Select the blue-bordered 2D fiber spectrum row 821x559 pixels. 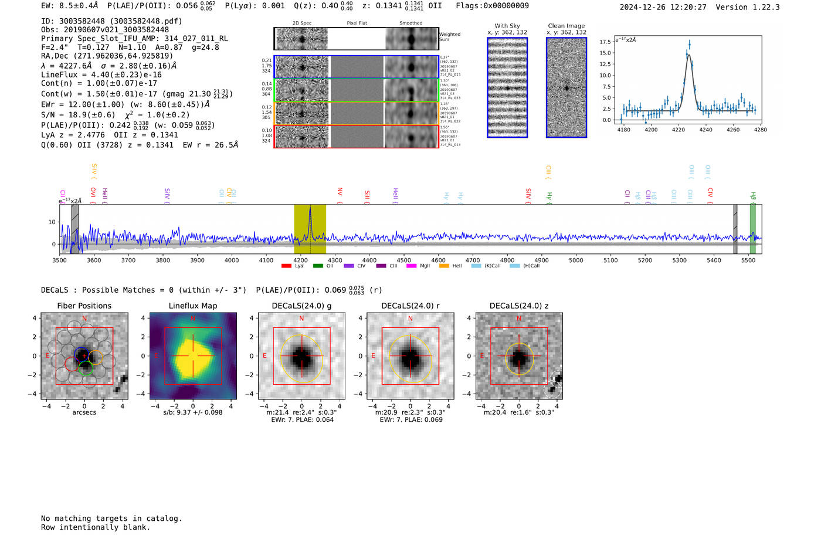click(x=357, y=67)
